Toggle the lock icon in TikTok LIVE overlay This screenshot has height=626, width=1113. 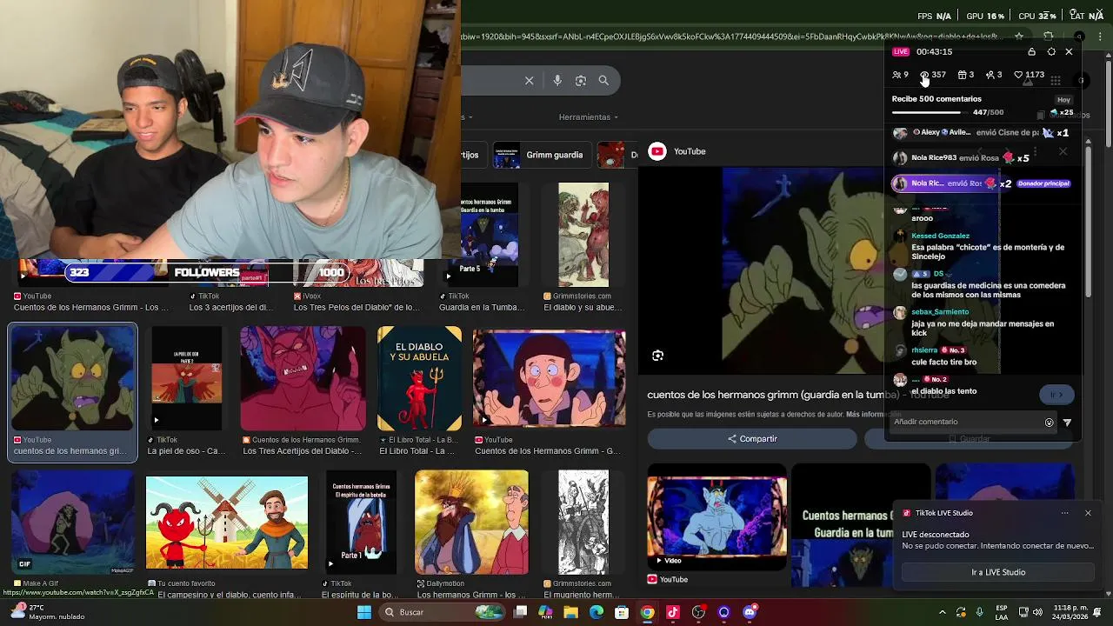point(1031,51)
